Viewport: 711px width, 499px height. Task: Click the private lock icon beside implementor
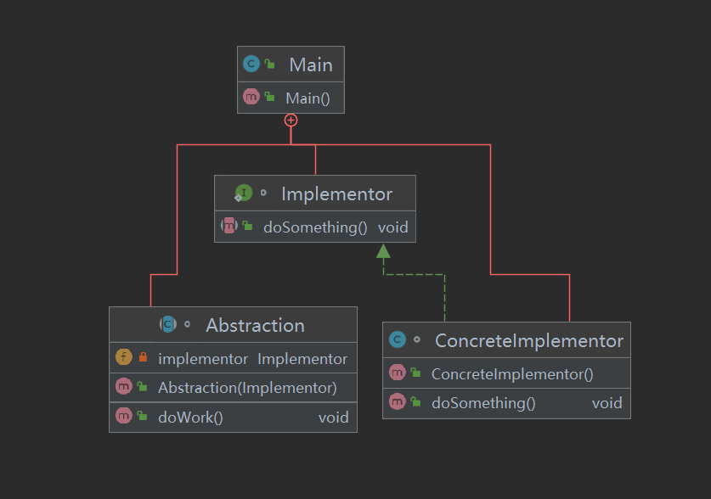tap(143, 358)
